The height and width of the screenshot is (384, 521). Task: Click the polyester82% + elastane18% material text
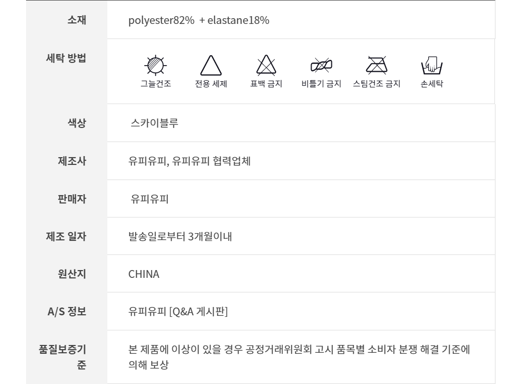click(199, 20)
